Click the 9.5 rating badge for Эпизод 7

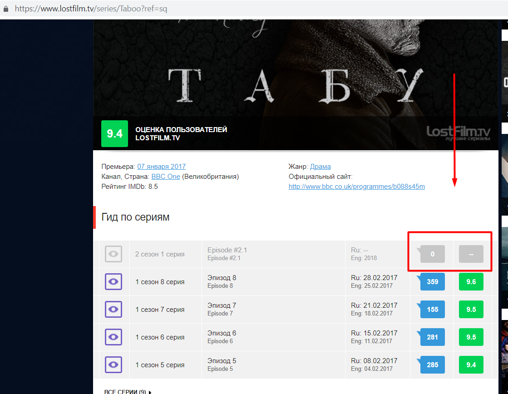471,310
